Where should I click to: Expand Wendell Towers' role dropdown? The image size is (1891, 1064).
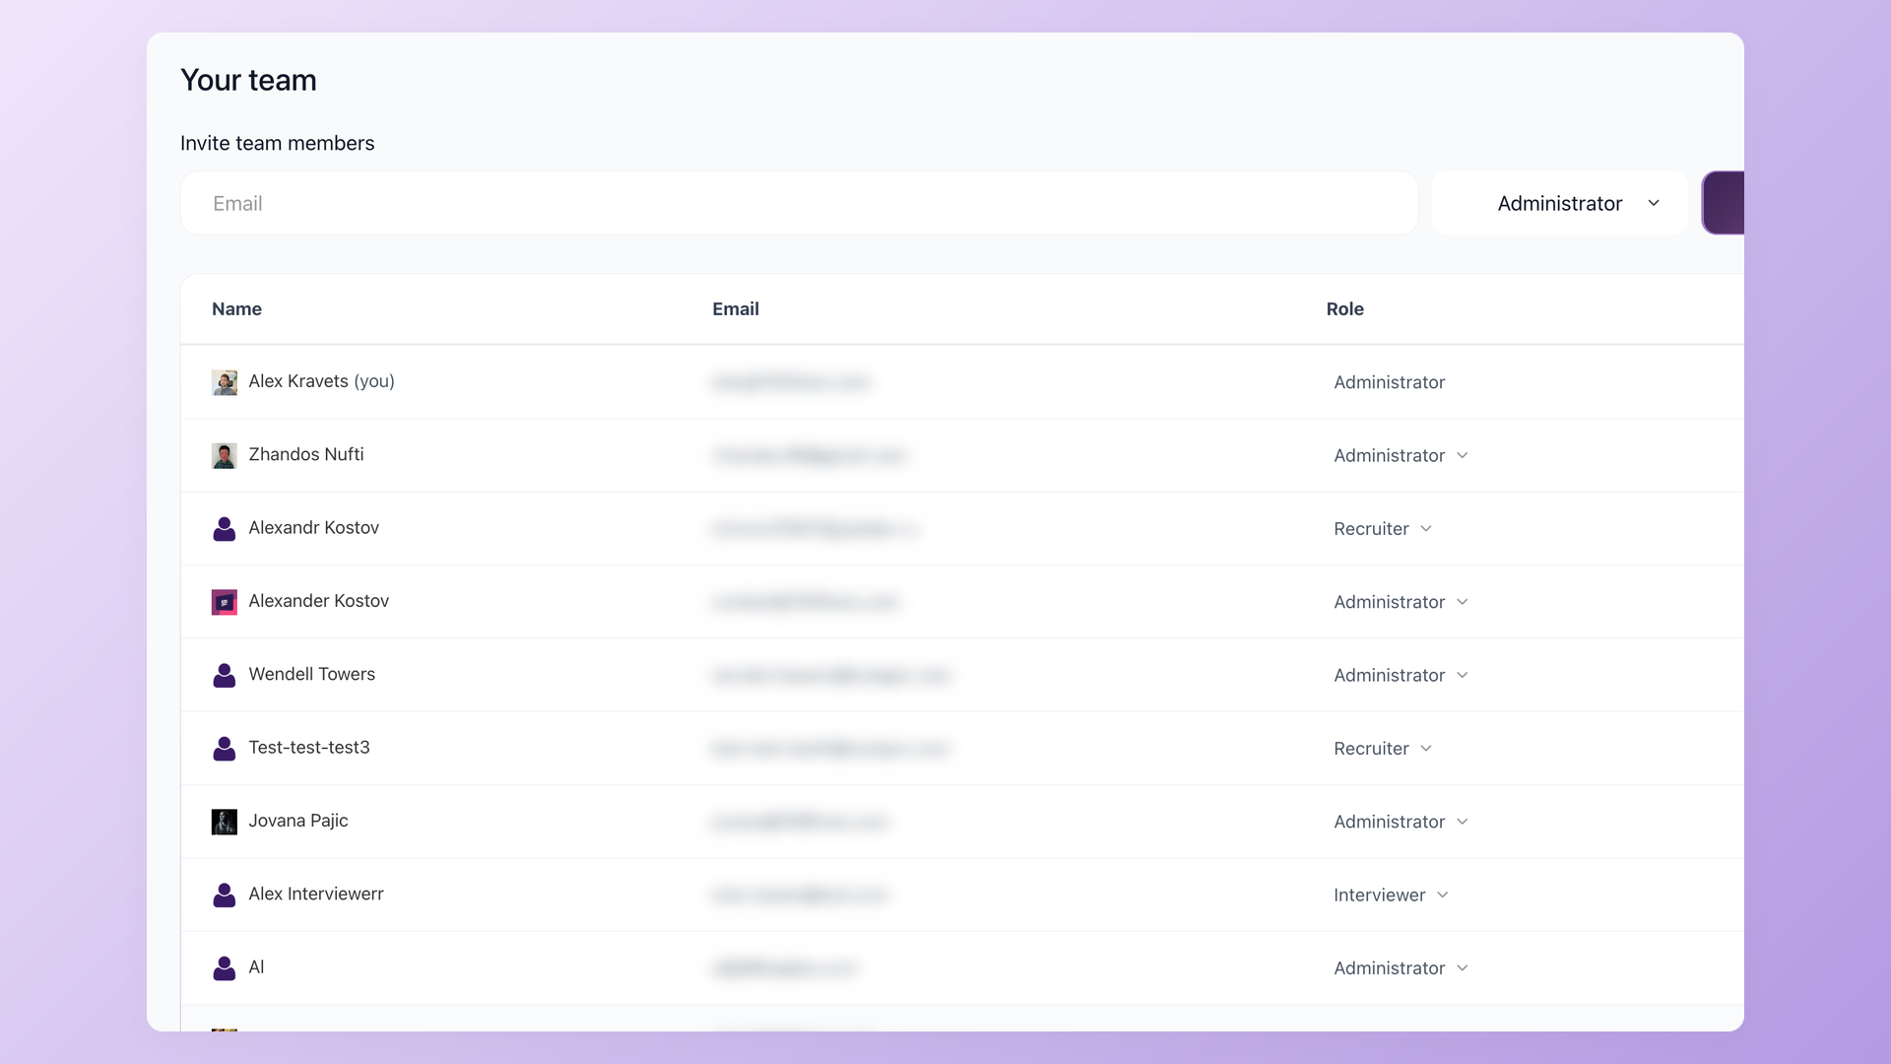click(1401, 675)
